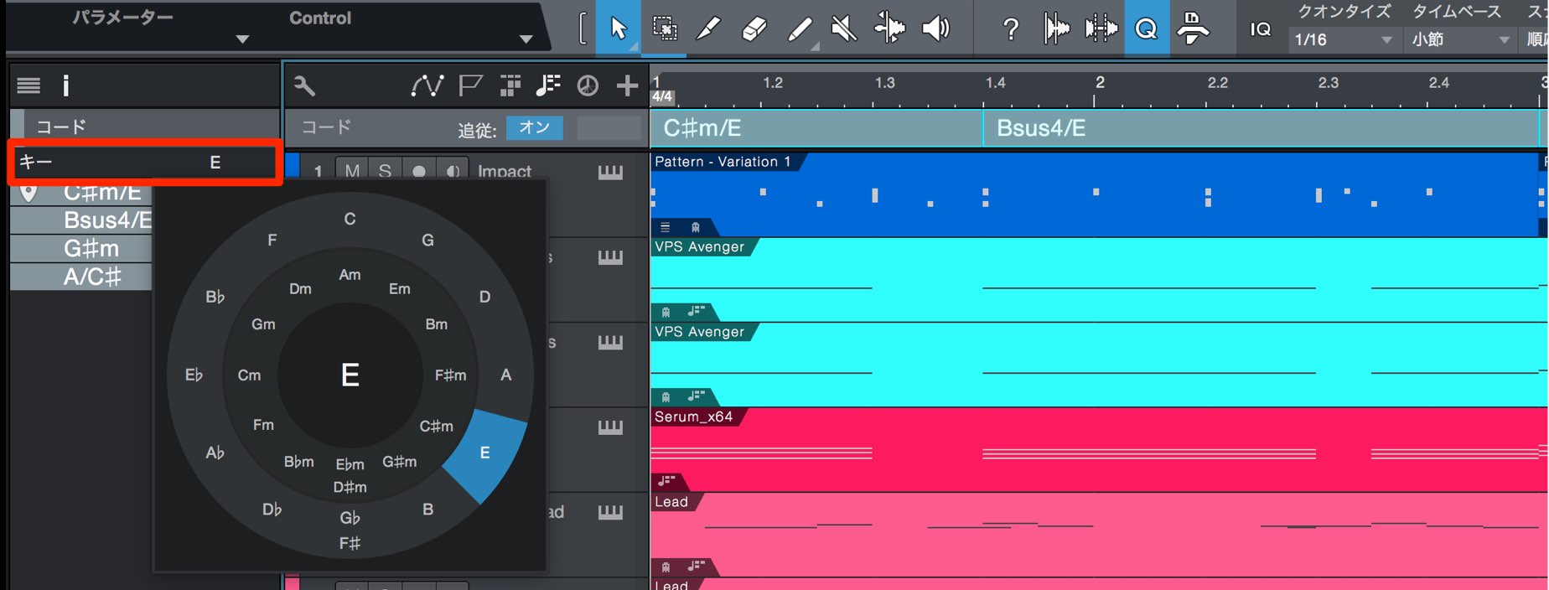1549x590 pixels.
Task: Choose Eb major on key wheel
Action: pos(194,375)
